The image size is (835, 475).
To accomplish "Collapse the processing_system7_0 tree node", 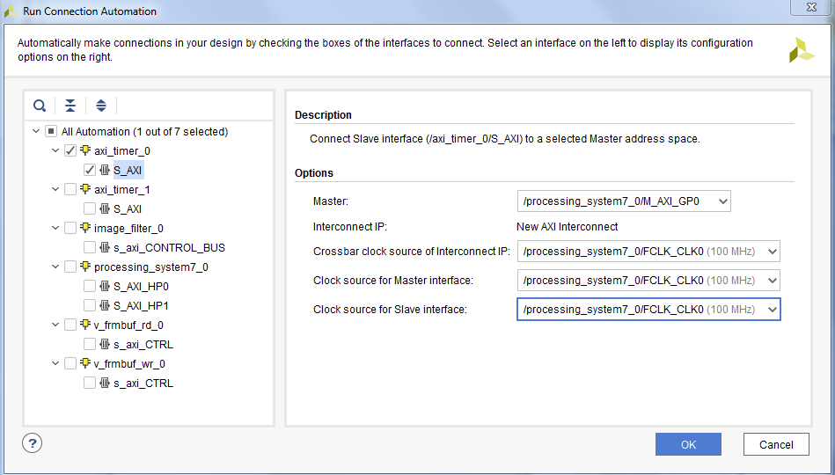I will click(55, 267).
